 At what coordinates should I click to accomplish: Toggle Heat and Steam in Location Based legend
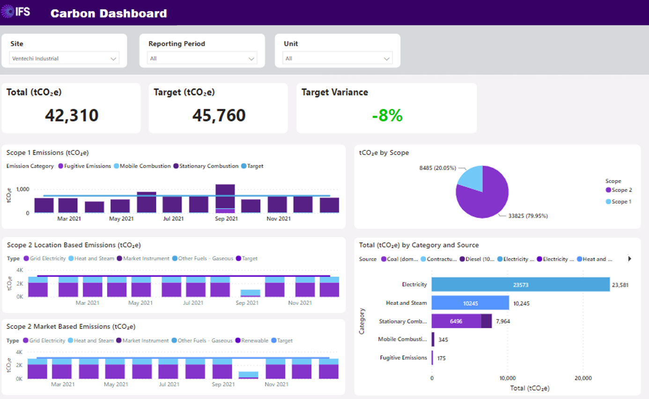(x=91, y=258)
